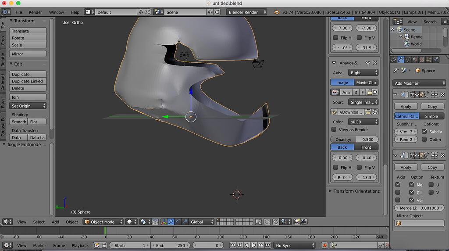Pin the properties context with pin icon
This screenshot has height=251, width=449.
396,70
